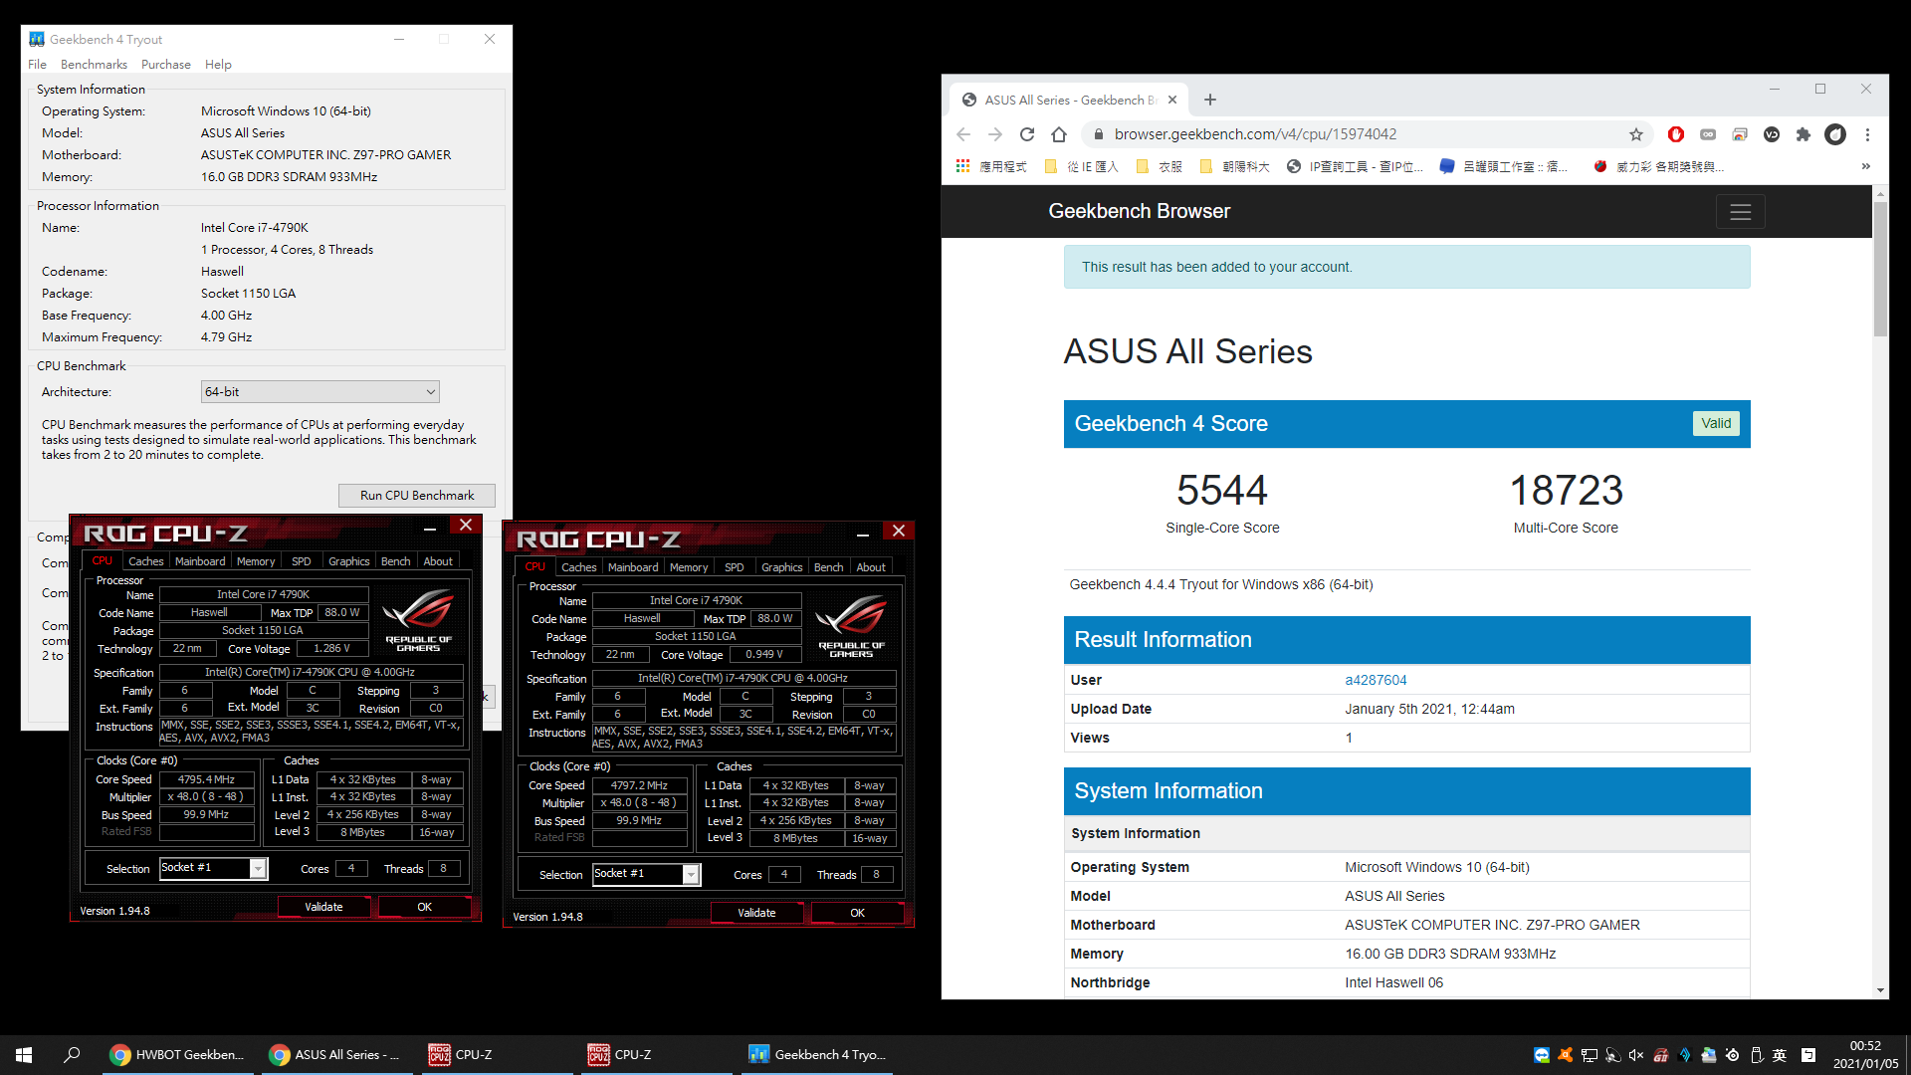
Task: Open the network tray icon
Action: pyautogui.click(x=1590, y=1055)
